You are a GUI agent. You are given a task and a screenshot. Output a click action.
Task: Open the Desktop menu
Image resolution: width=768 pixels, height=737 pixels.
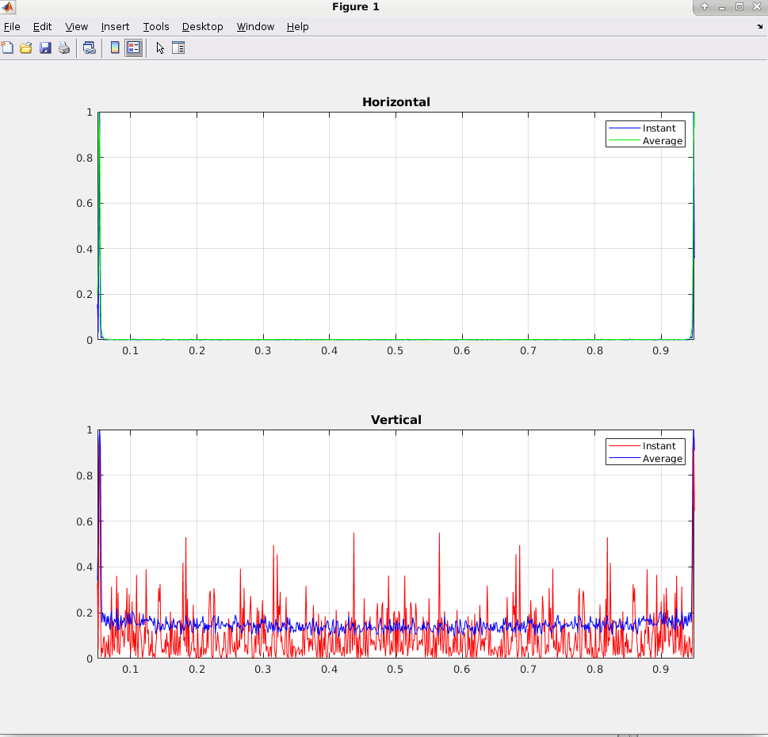point(202,27)
